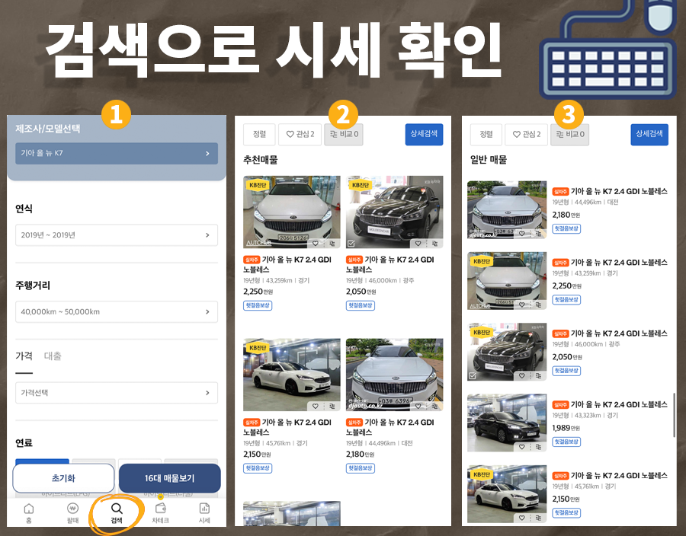Click 관심 2 button in general list

coord(526,134)
